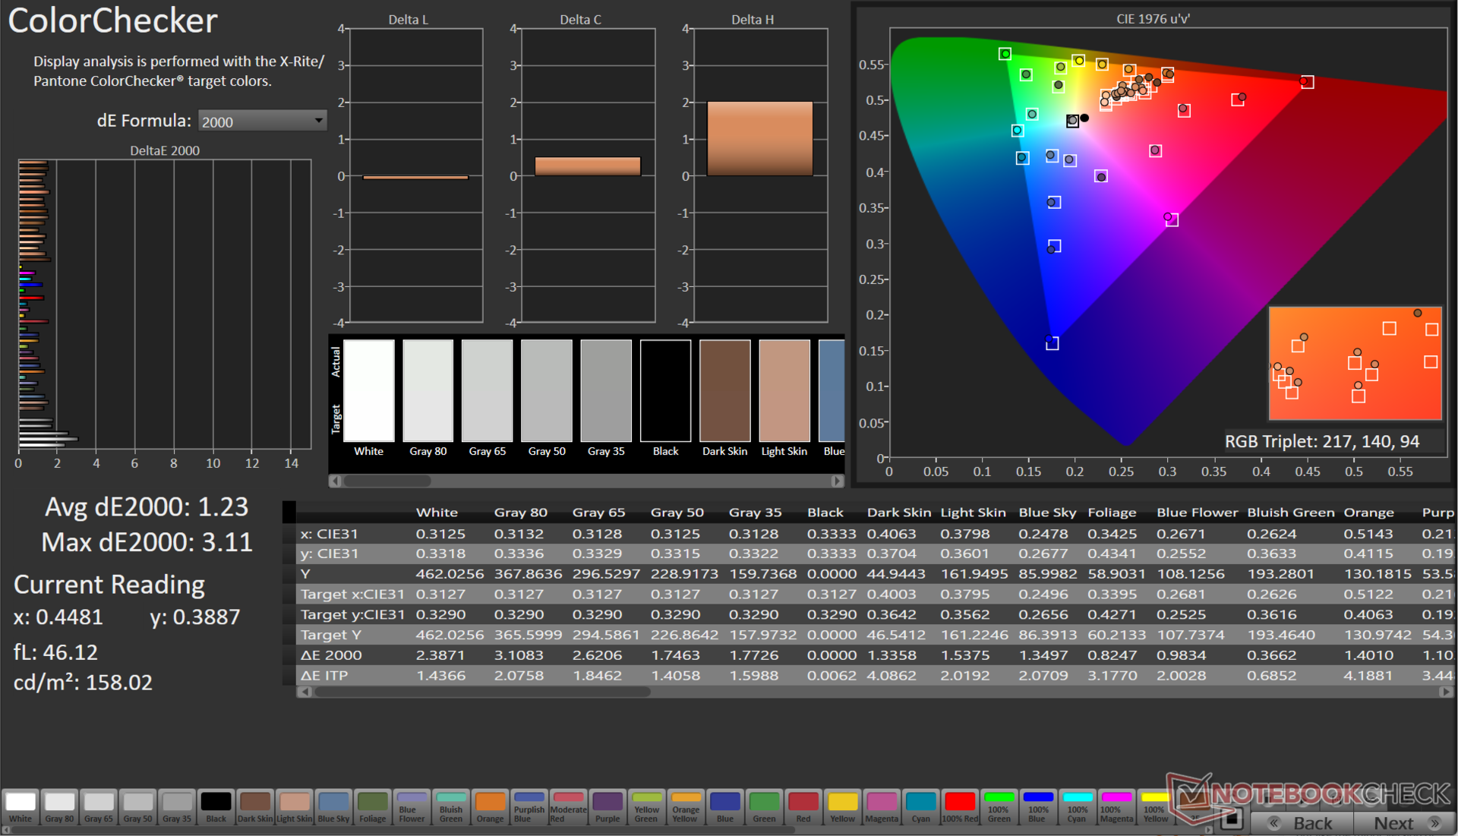Select the Light Skin swatch in bottom strip

click(x=294, y=806)
